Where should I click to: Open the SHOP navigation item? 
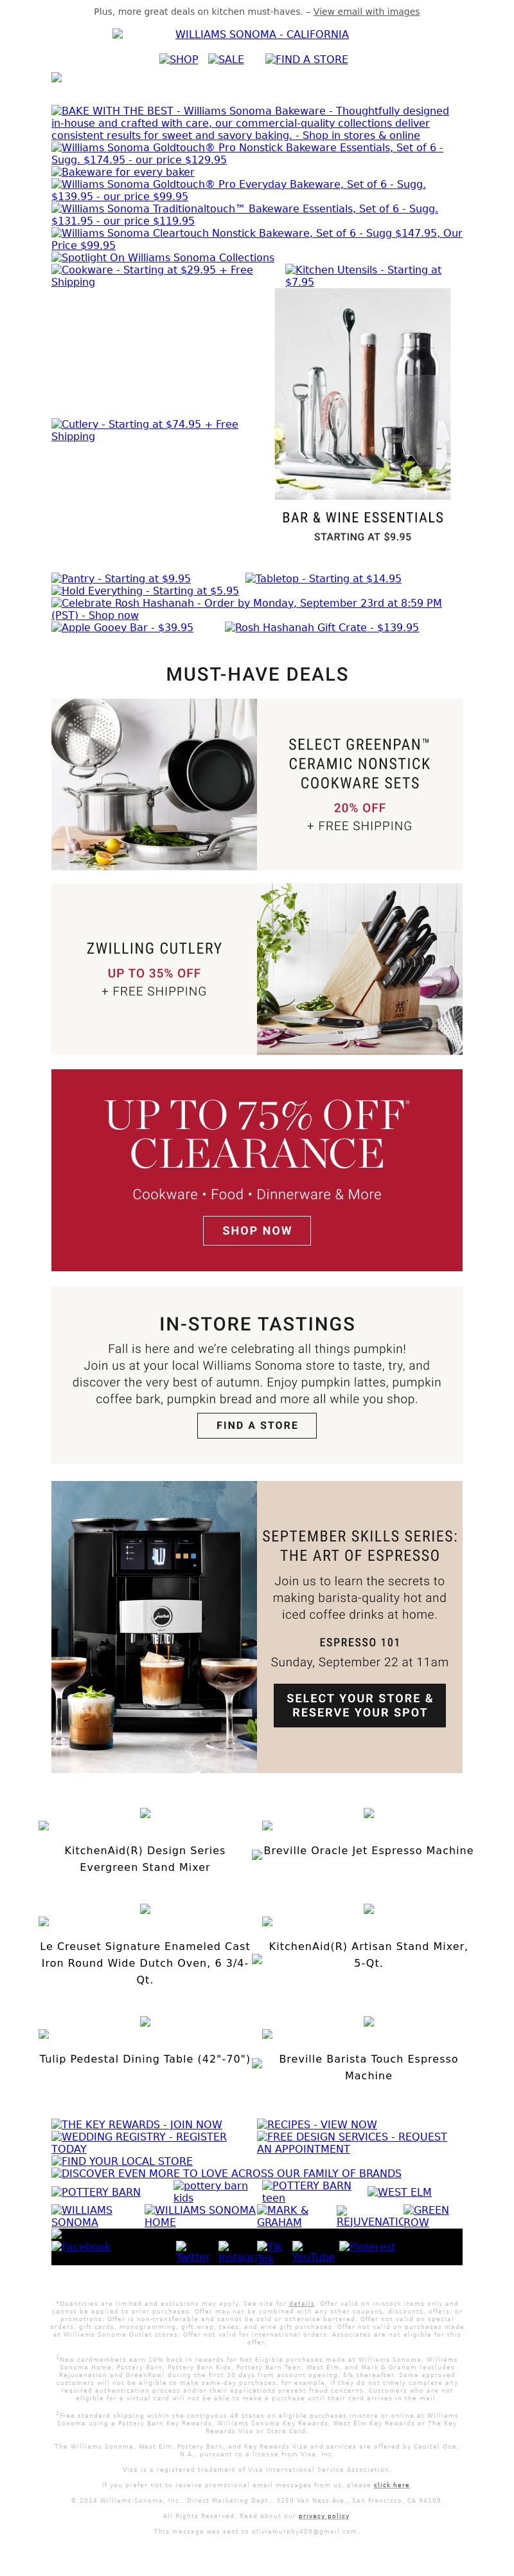point(179,59)
